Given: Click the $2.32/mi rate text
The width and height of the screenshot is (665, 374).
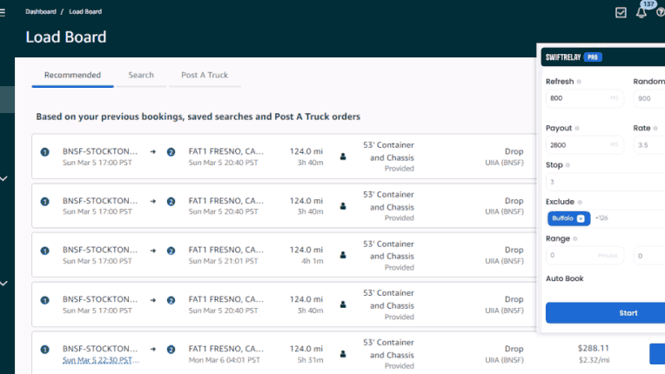Looking at the screenshot, I should (x=594, y=360).
